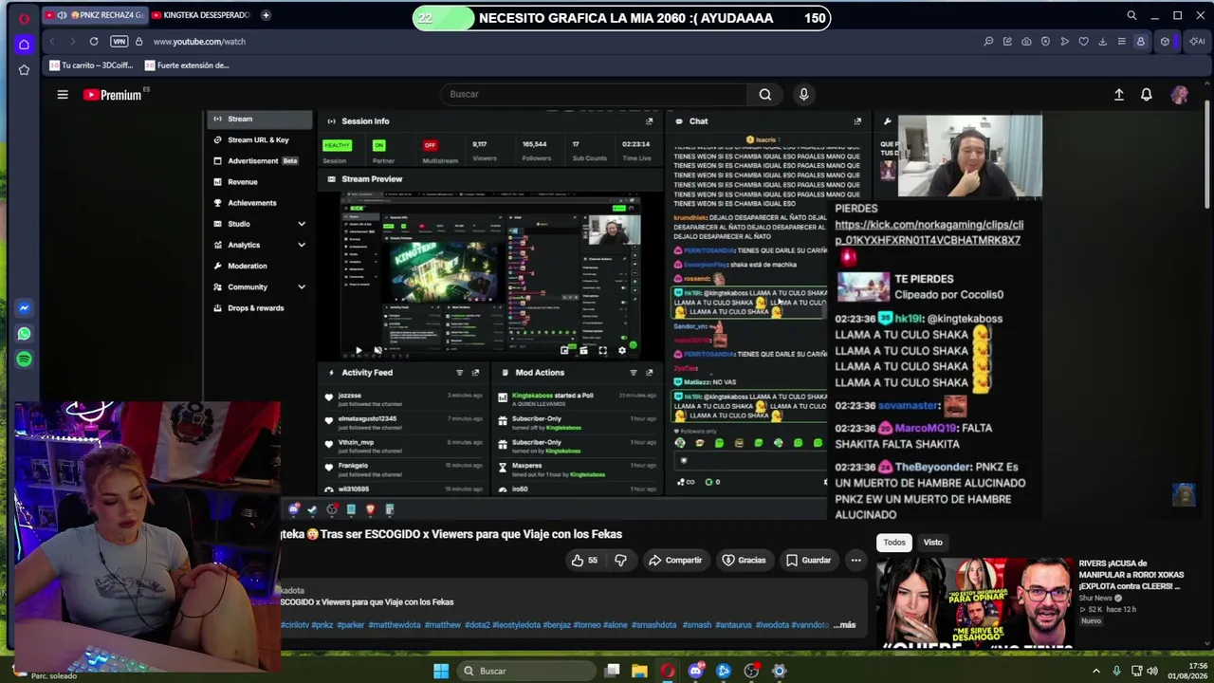Expand the video description with '...más'

click(844, 625)
